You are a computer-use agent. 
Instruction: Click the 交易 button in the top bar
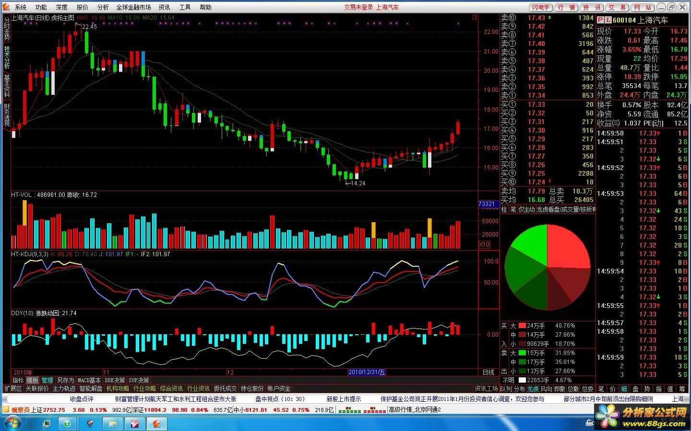click(618, 7)
